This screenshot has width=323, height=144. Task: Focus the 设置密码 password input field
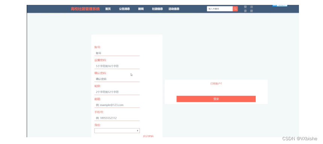point(117,66)
